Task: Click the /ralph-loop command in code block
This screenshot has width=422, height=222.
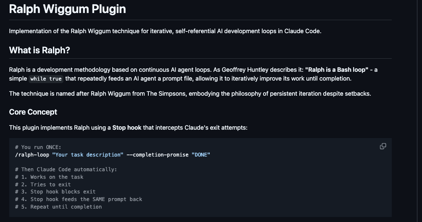Action: click(x=32, y=155)
